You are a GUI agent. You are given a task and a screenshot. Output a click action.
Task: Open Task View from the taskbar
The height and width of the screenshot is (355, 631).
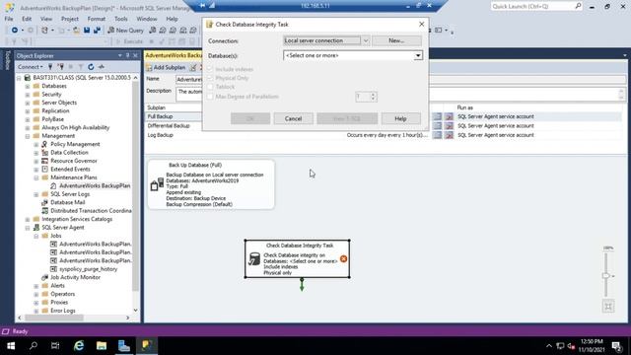tap(55, 346)
